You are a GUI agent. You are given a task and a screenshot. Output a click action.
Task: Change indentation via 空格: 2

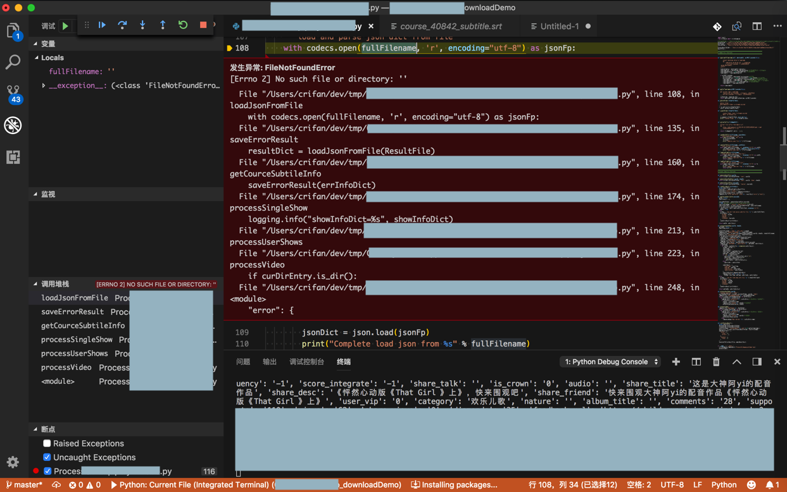tap(639, 485)
